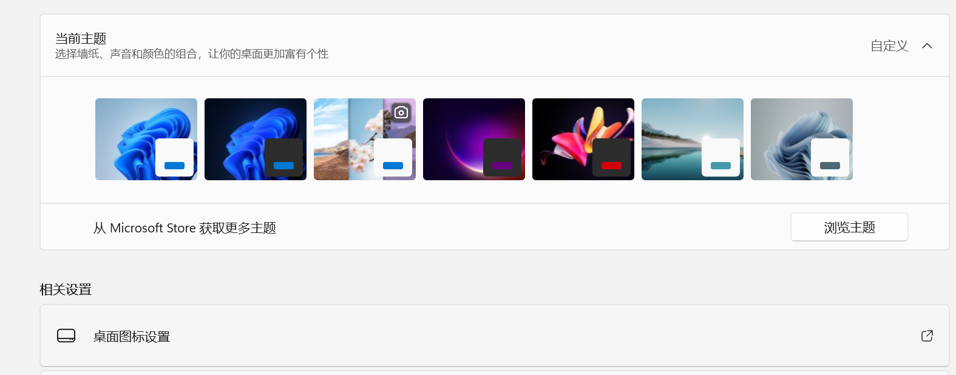
Task: Click the teal accent swatch on lake theme
Action: [x=720, y=166]
